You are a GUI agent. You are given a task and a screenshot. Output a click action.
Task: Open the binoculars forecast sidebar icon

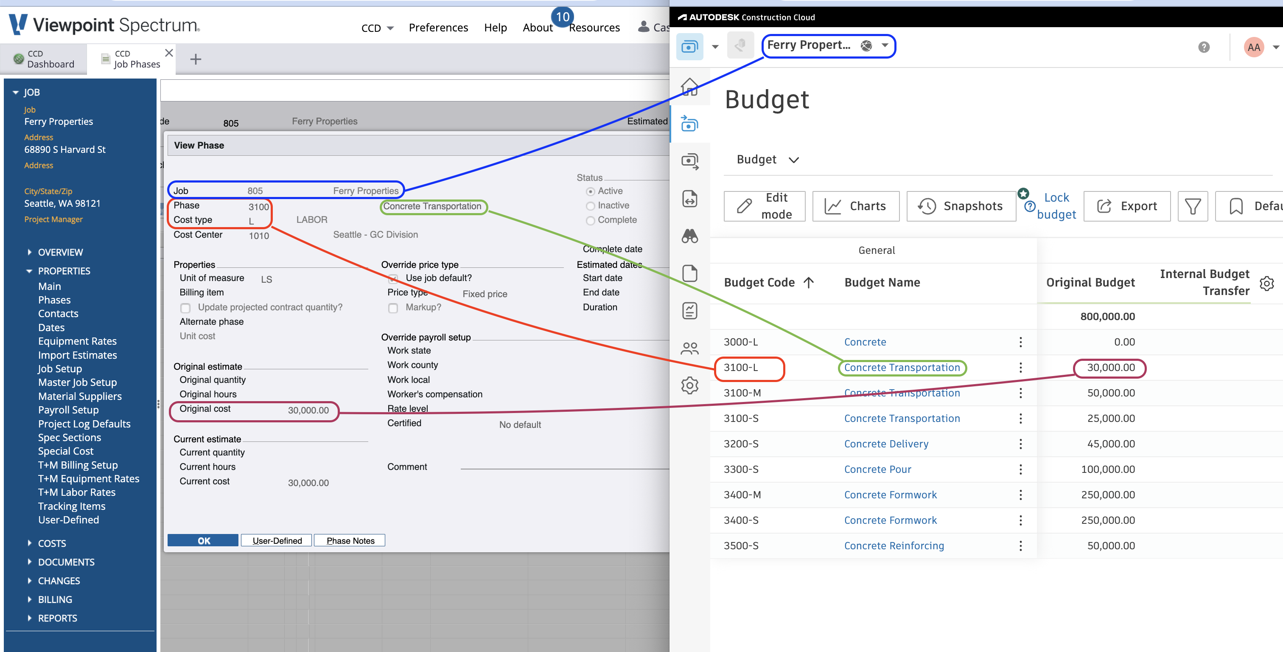689,236
